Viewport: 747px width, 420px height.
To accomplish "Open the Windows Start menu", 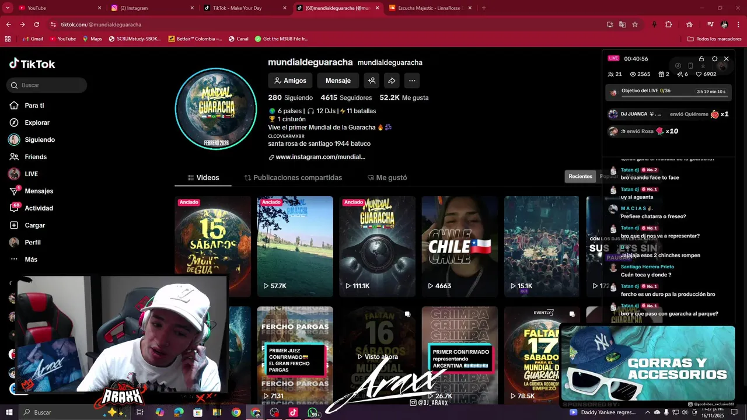I will coord(9,412).
